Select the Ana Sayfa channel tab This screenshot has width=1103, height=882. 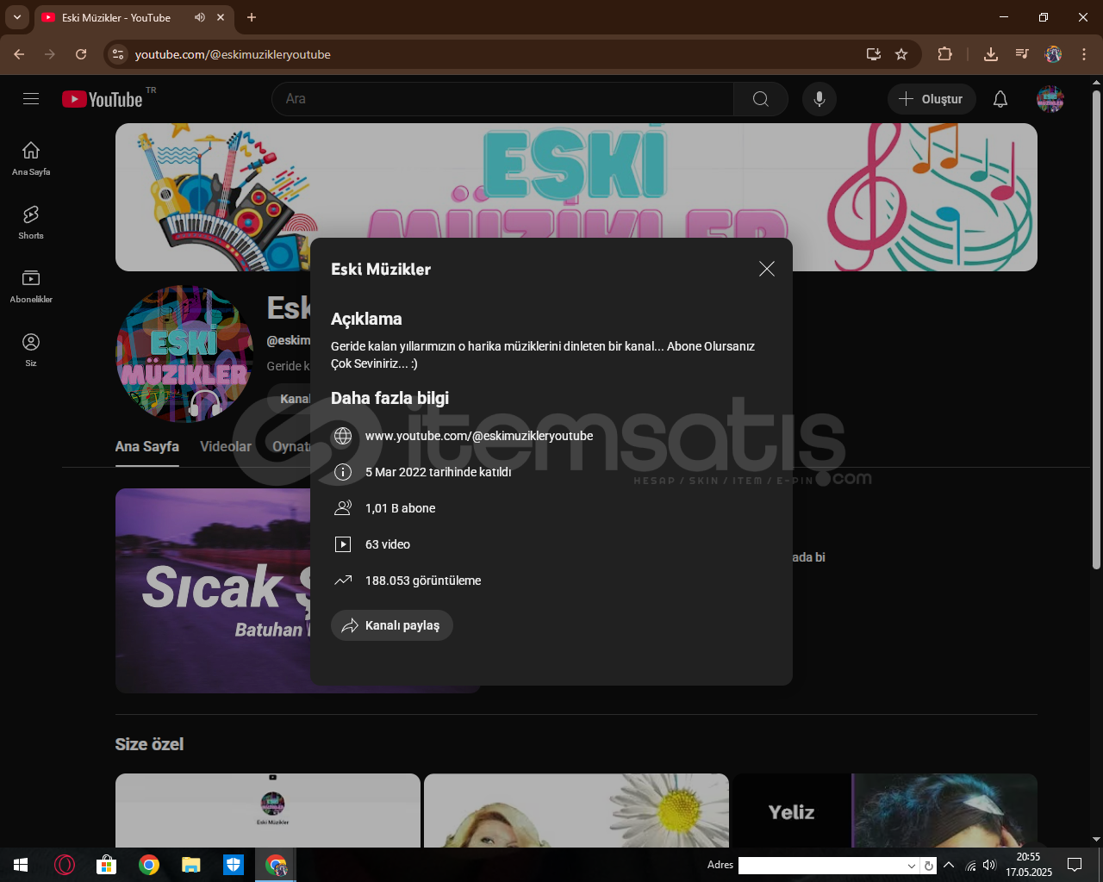click(x=147, y=446)
